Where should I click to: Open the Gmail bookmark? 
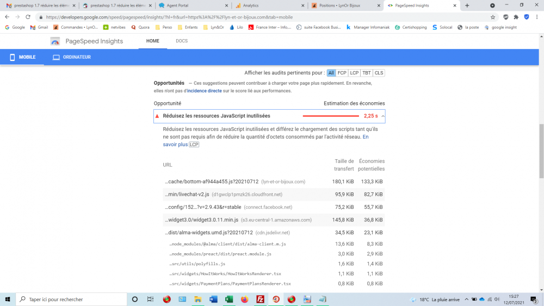click(x=39, y=27)
